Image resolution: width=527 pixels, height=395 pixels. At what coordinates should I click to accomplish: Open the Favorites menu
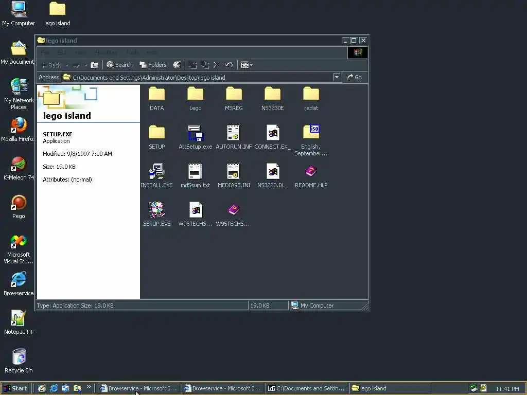[106, 53]
